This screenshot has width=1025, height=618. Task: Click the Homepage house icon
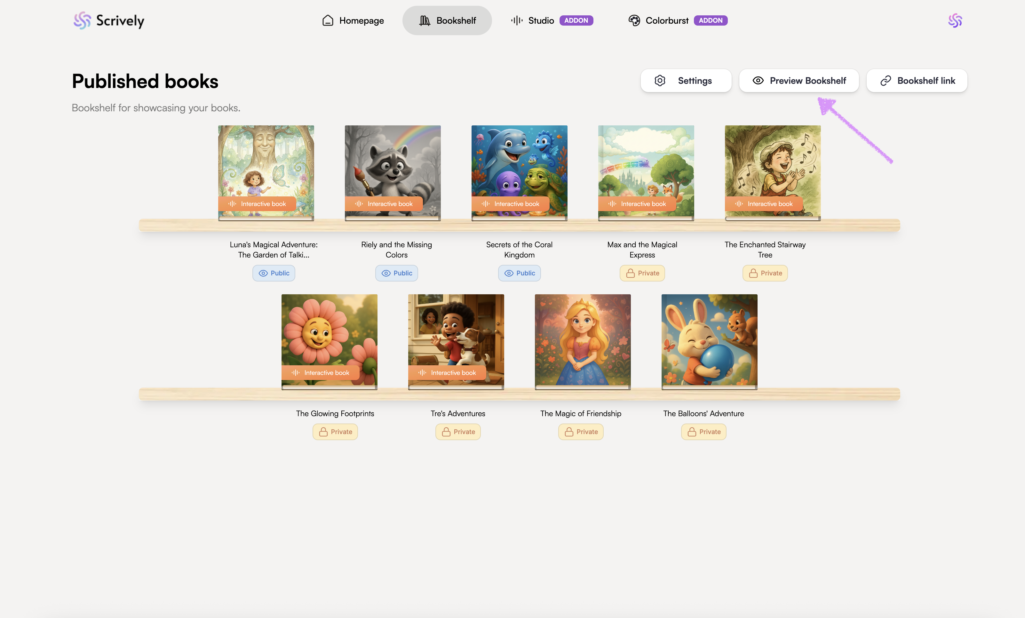pyautogui.click(x=328, y=20)
